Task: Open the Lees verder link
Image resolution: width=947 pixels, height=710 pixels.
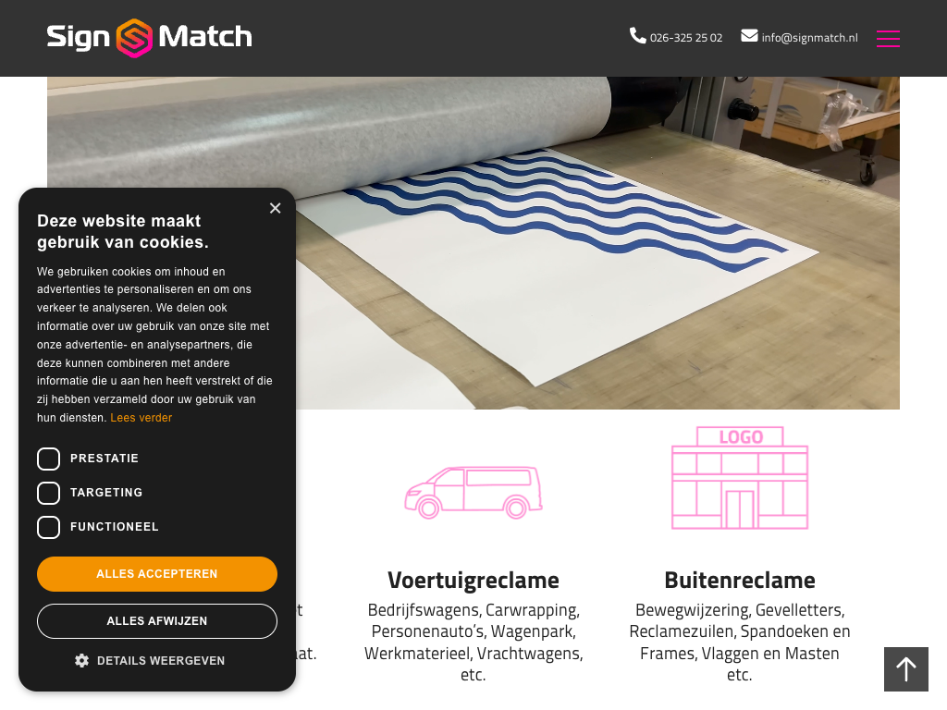Action: pyautogui.click(x=141, y=418)
